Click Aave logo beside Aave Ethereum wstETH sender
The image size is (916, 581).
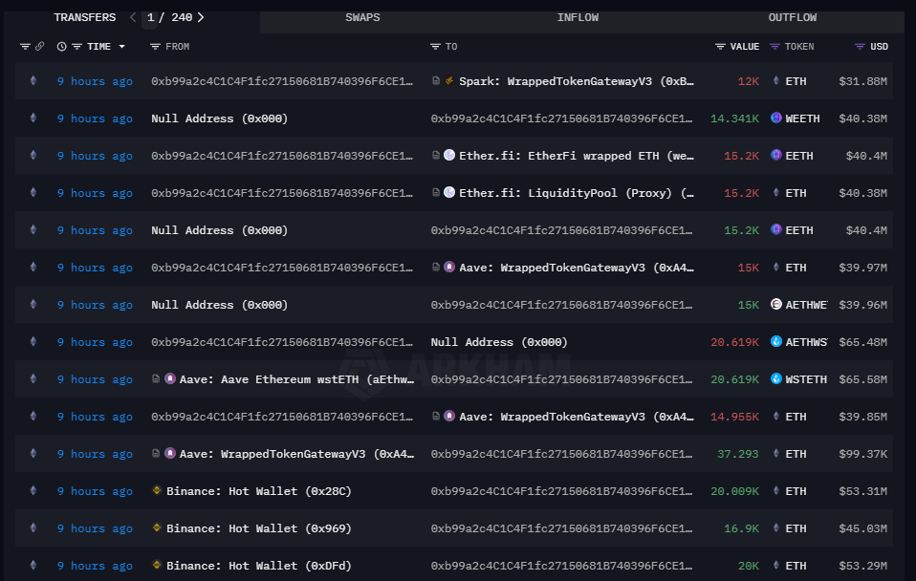[170, 379]
